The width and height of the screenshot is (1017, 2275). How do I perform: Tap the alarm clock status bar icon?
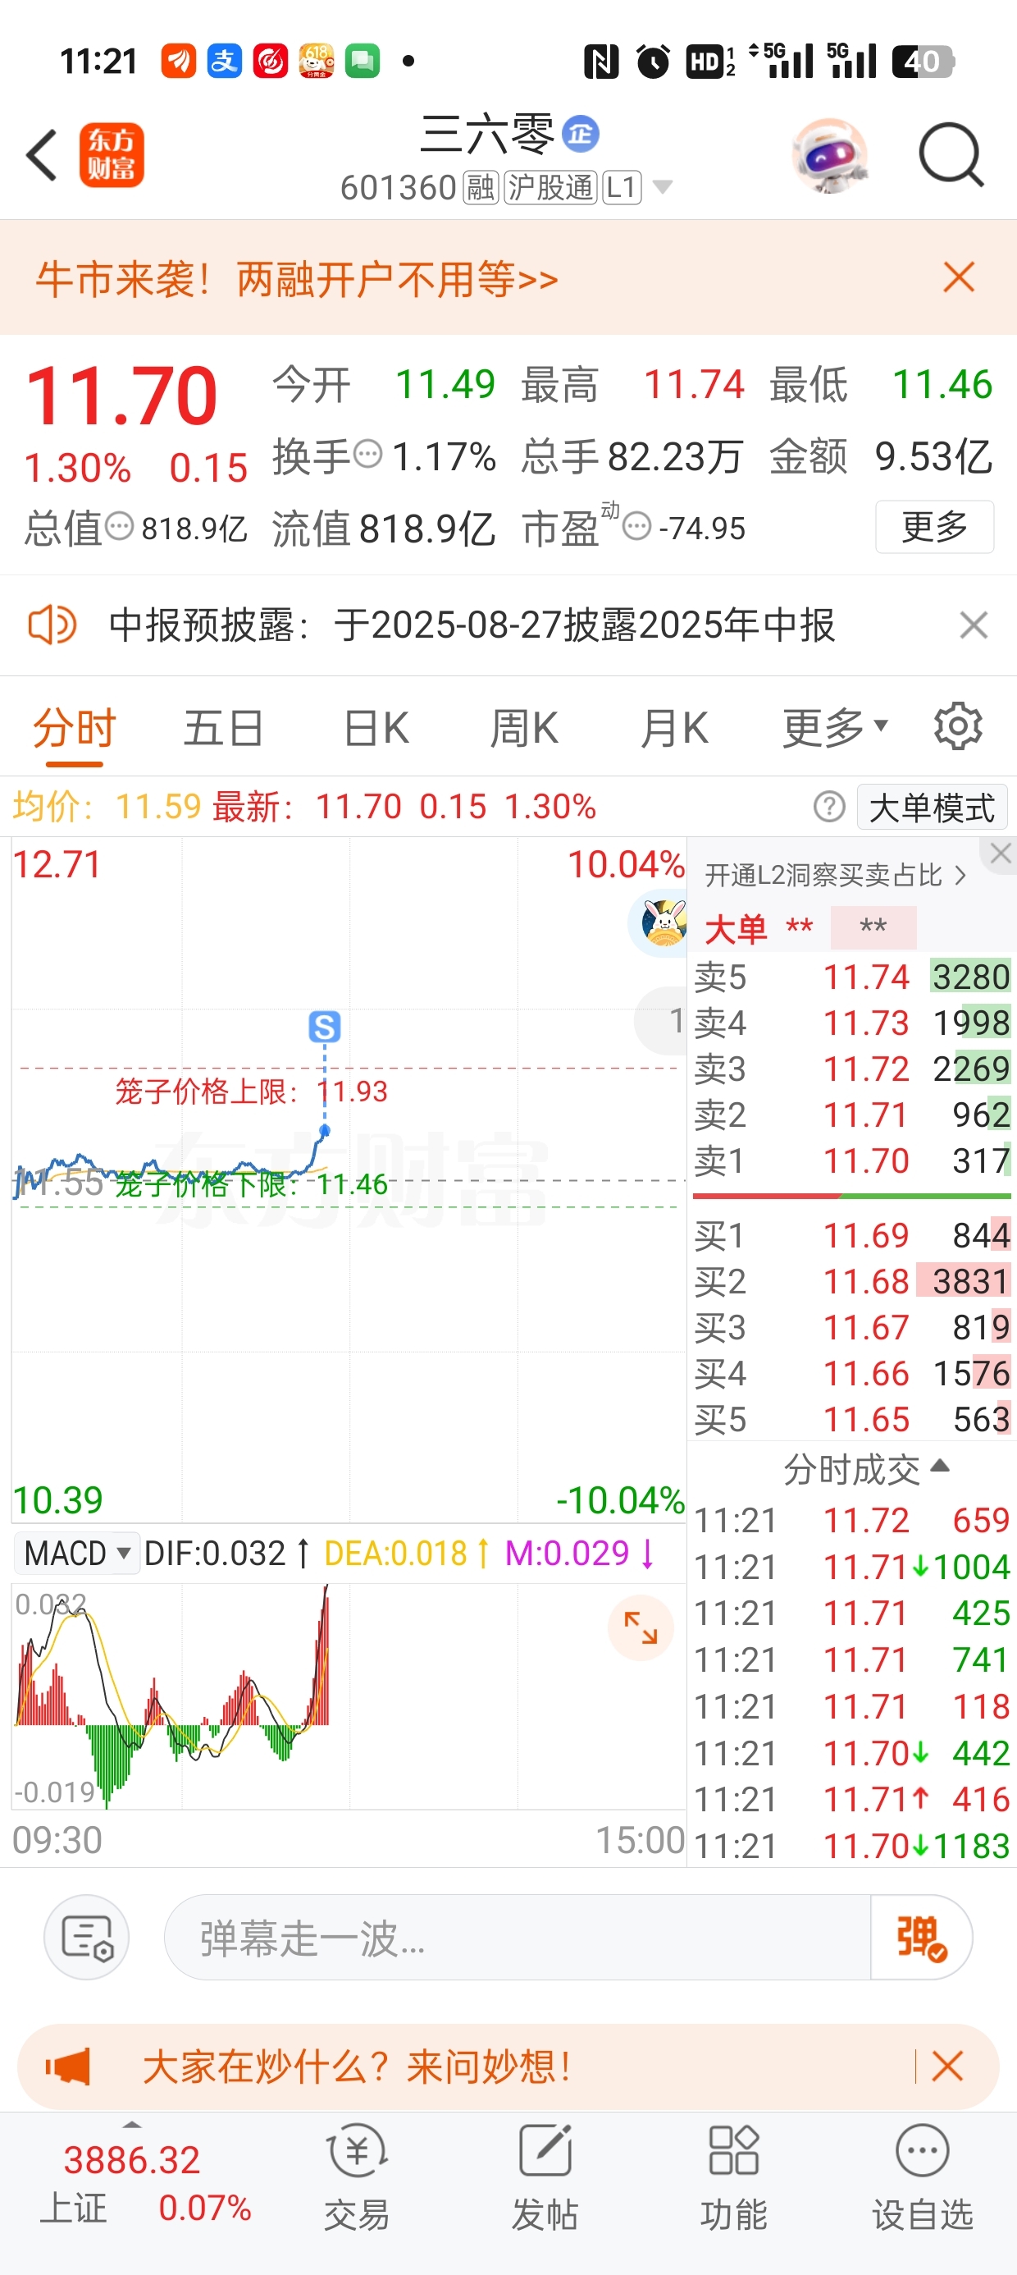coord(654,61)
